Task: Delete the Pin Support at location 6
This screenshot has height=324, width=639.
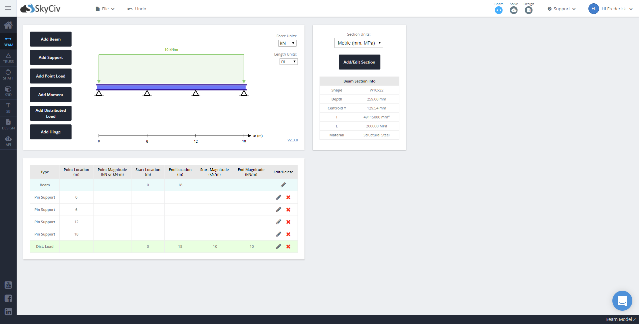Action: click(288, 210)
